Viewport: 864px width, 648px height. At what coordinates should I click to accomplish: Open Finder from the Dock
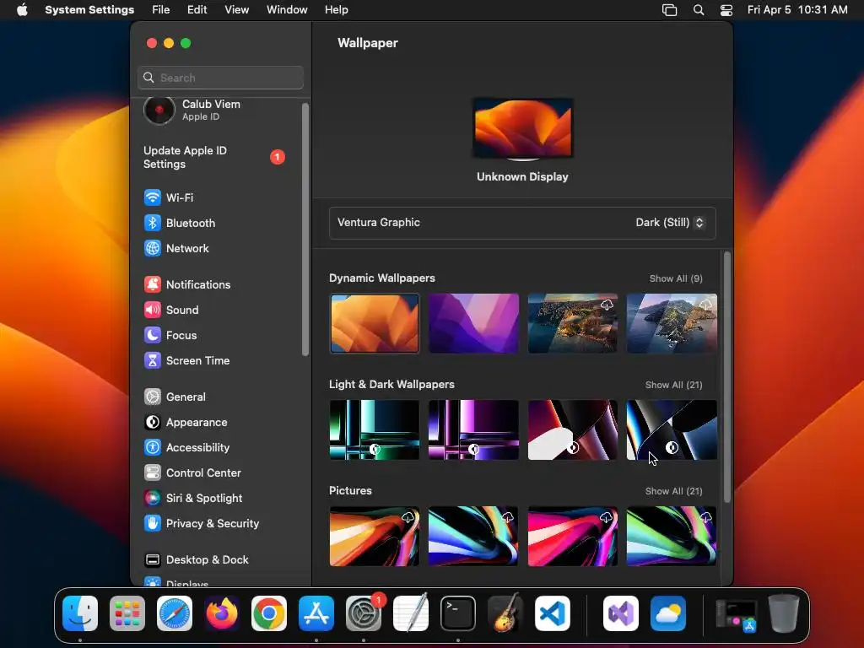(x=80, y=613)
